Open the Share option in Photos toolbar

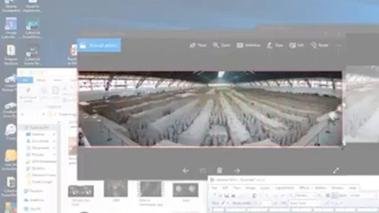(198, 45)
